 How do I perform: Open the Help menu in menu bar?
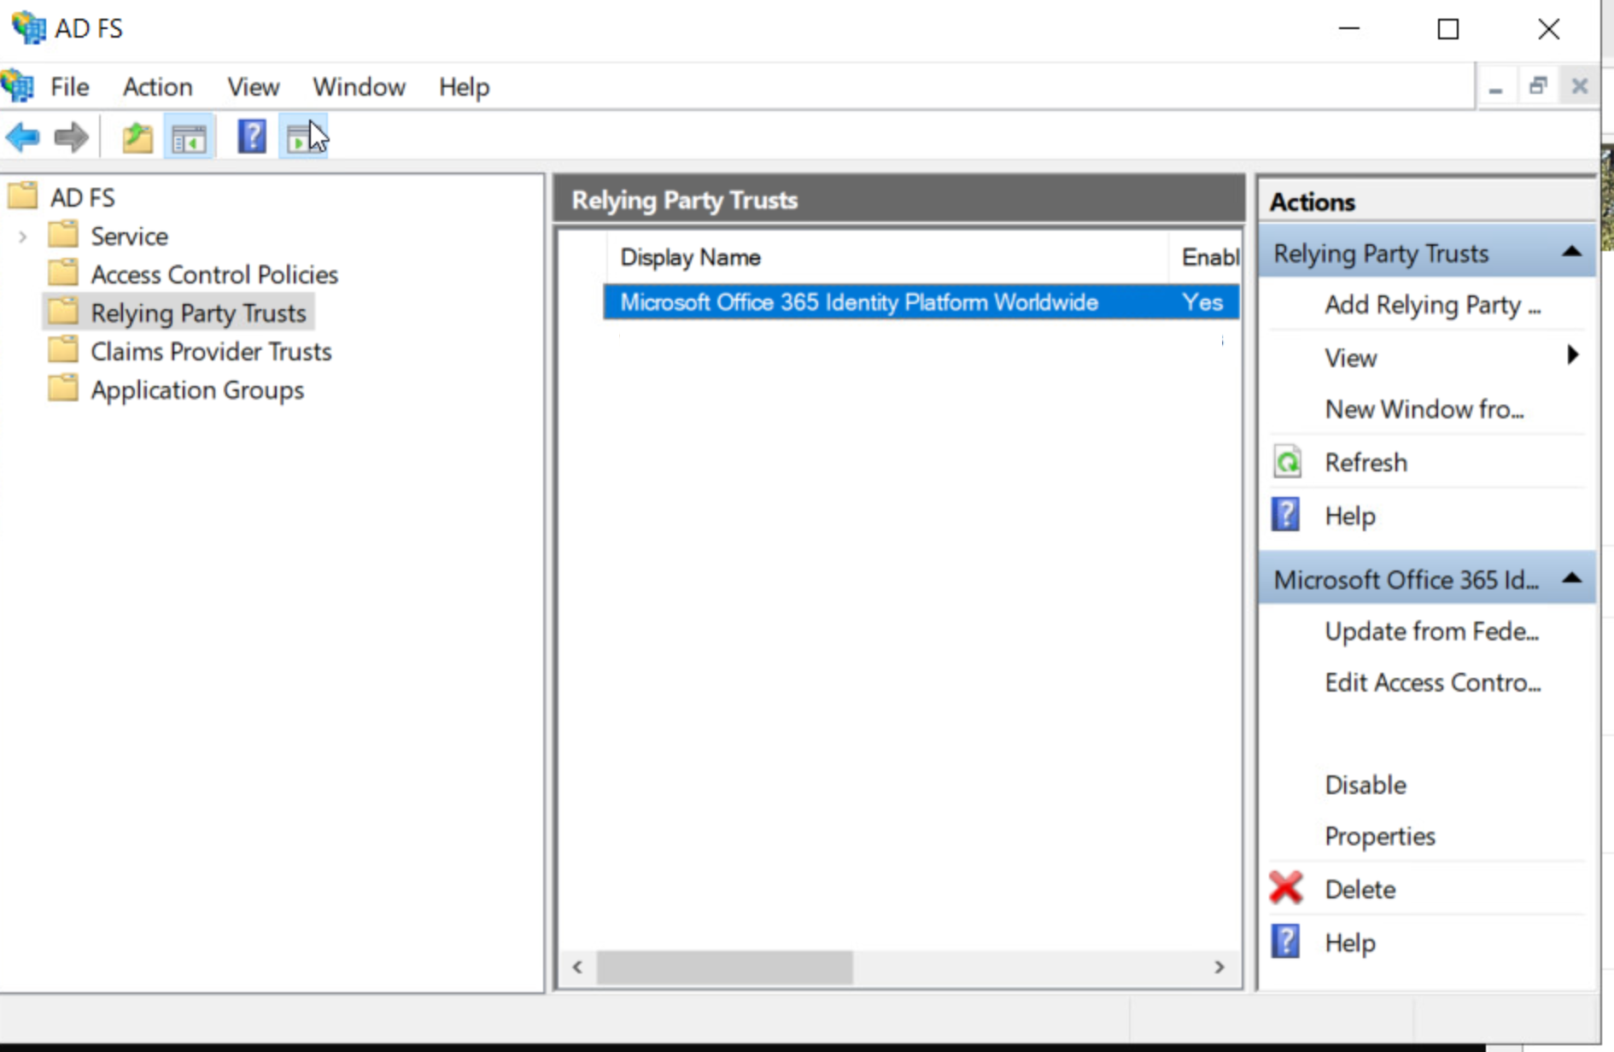[465, 86]
